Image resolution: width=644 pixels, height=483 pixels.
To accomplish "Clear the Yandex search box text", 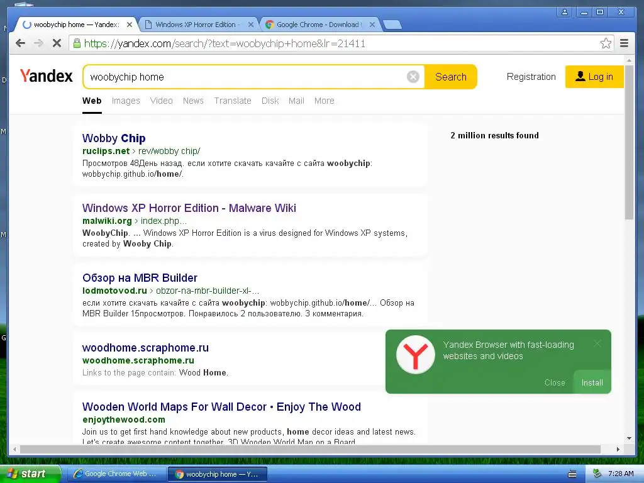I will pyautogui.click(x=413, y=77).
